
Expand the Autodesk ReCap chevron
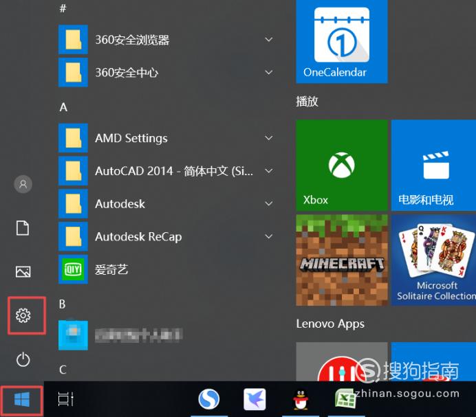tap(269, 236)
